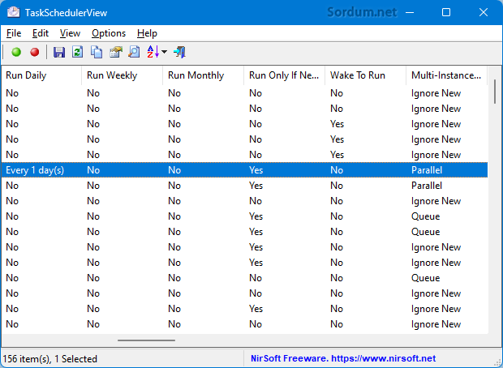Sort by the Wake To Run column header

365,75
